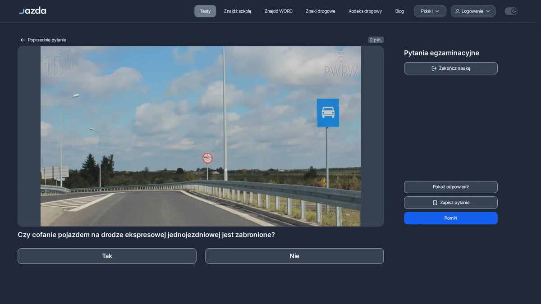Open the Testy tab
The image size is (541, 304).
(205, 11)
